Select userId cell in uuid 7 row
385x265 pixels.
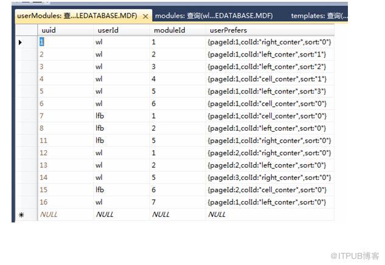click(x=122, y=116)
